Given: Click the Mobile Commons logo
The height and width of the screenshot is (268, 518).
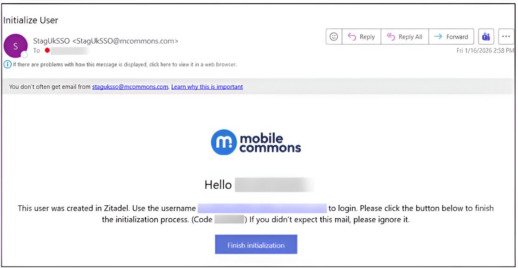Looking at the screenshot, I should [256, 142].
